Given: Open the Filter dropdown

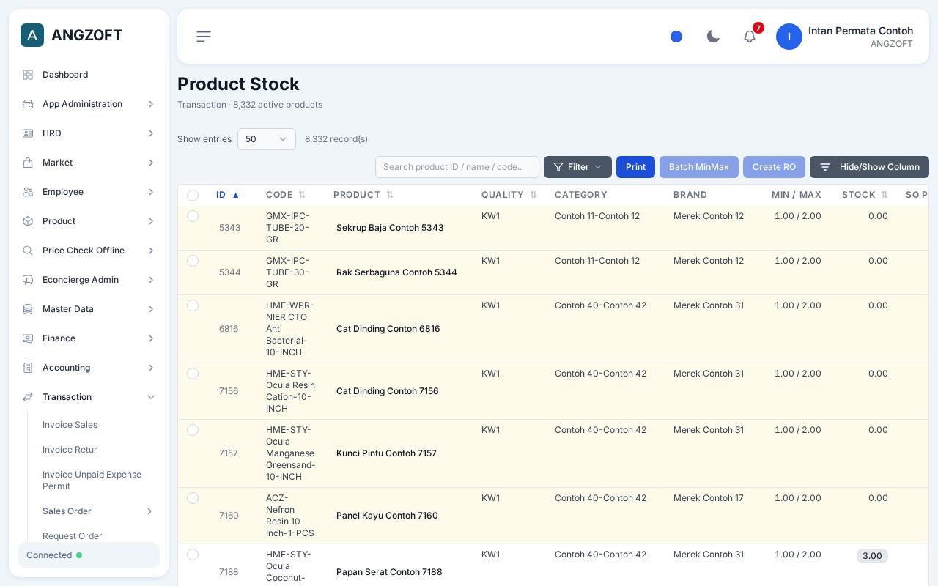Looking at the screenshot, I should point(577,167).
